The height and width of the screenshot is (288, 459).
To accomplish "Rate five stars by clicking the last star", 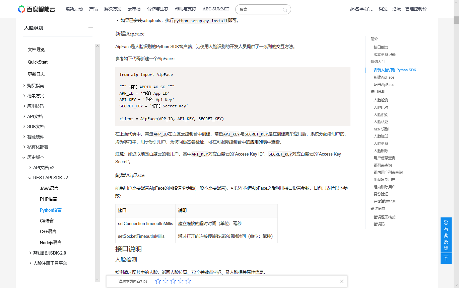I will click(x=188, y=281).
